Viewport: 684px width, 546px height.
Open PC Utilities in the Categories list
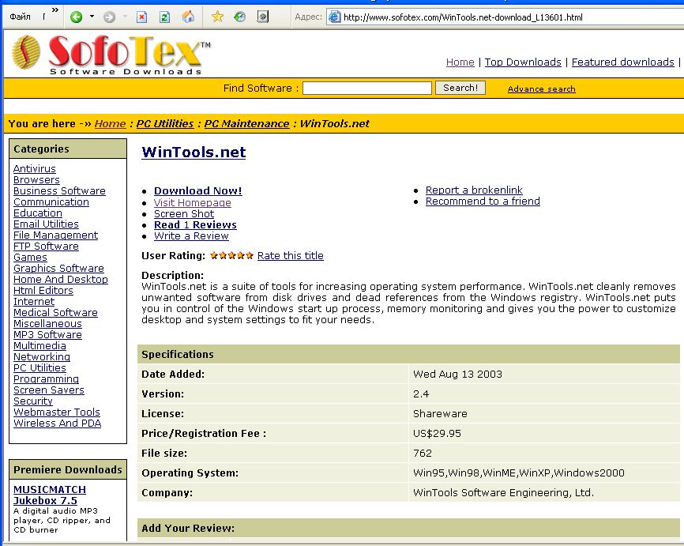point(39,368)
